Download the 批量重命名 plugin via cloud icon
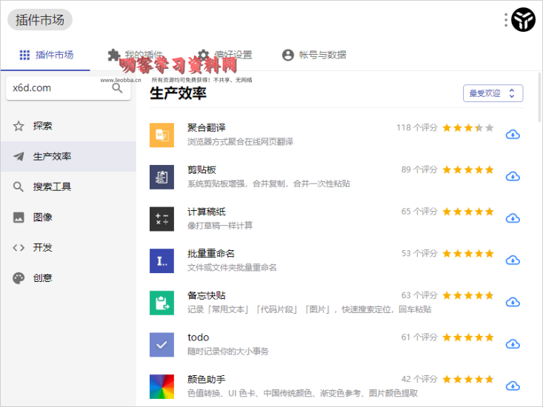This screenshot has height=407, width=543. click(513, 260)
